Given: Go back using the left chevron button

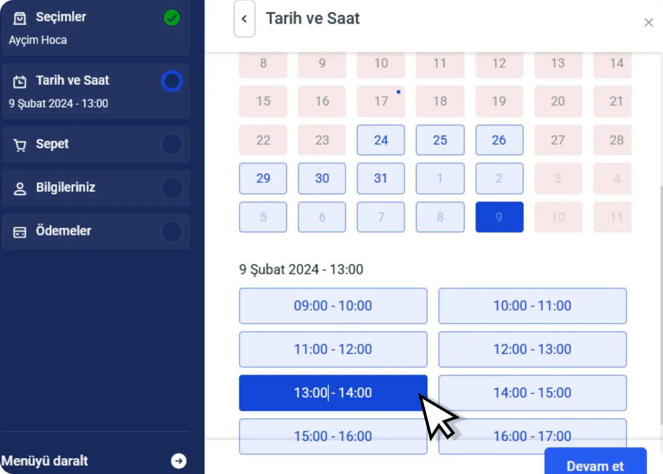Looking at the screenshot, I should pos(244,19).
